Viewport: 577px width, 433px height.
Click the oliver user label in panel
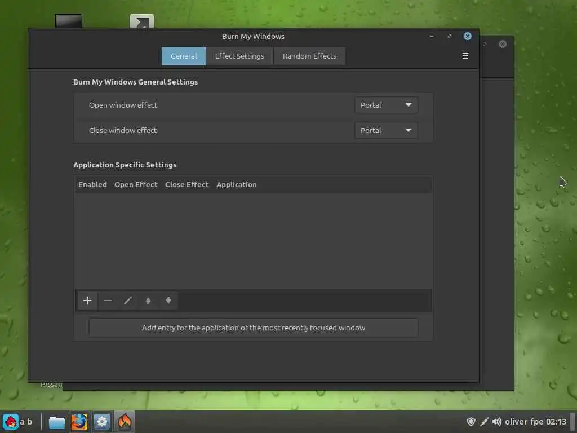click(x=516, y=422)
